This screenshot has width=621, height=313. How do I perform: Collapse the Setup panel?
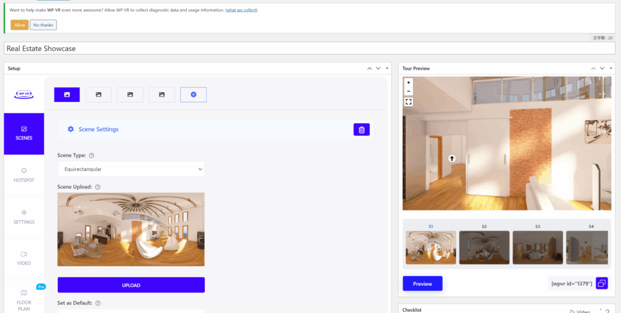[386, 69]
